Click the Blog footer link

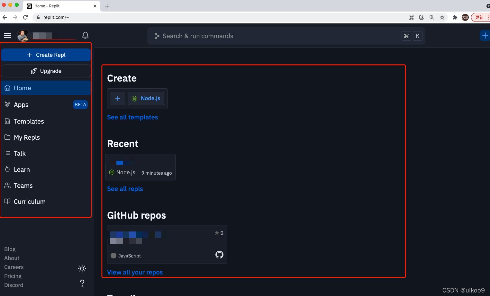10,249
